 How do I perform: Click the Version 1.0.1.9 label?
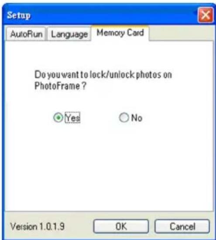pos(38,226)
